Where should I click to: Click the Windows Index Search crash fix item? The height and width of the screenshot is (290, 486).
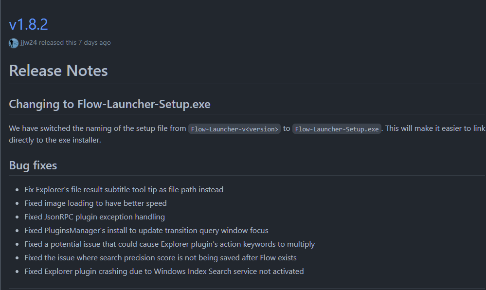point(164,271)
